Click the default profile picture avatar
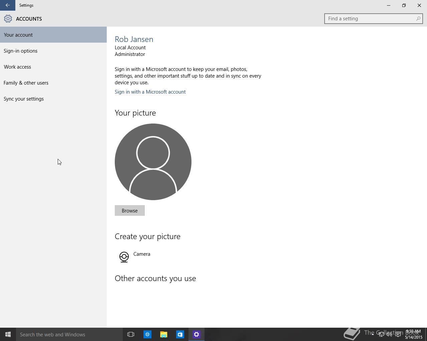Viewport: 427px width, 341px height. pyautogui.click(x=153, y=162)
